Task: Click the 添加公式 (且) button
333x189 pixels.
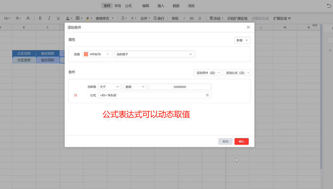Action: coord(235,73)
